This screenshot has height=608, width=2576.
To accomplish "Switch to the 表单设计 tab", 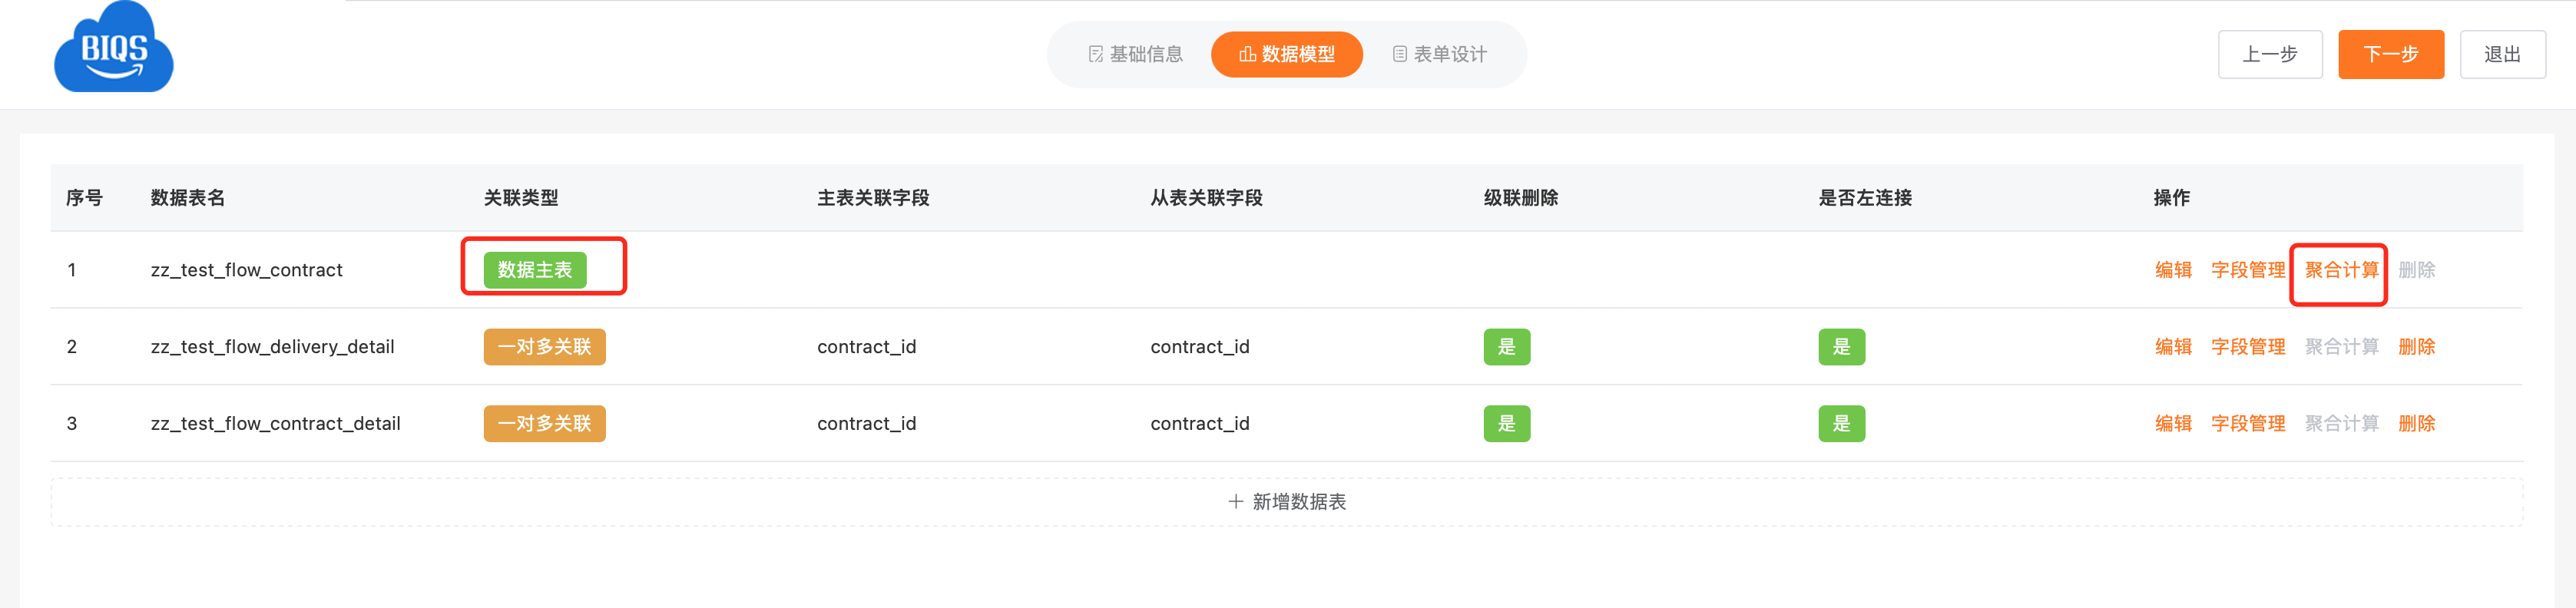I will (x=1439, y=54).
